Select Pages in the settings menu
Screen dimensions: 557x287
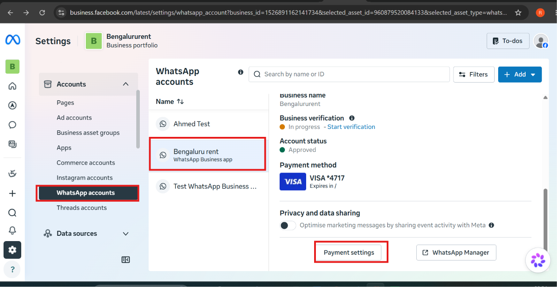pos(65,103)
